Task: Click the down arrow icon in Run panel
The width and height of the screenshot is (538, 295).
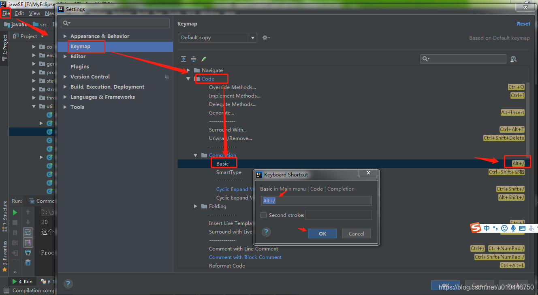Action: (28, 222)
